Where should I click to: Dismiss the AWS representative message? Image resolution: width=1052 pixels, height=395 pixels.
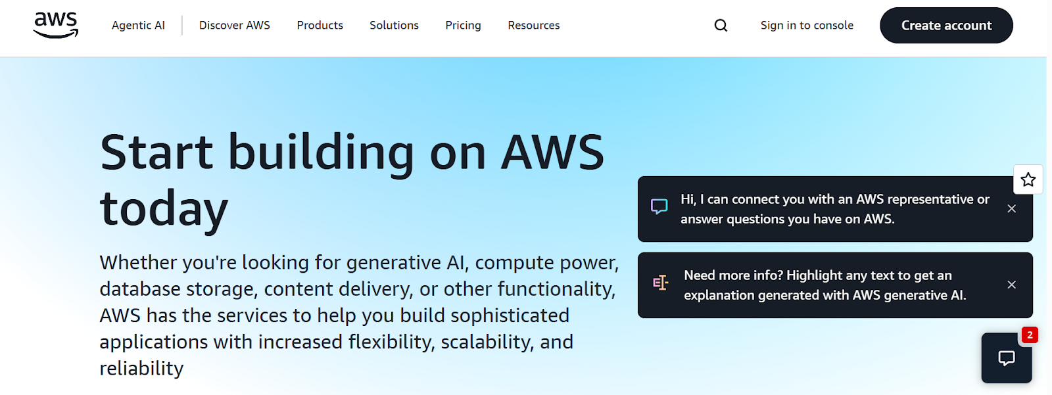tap(1011, 208)
